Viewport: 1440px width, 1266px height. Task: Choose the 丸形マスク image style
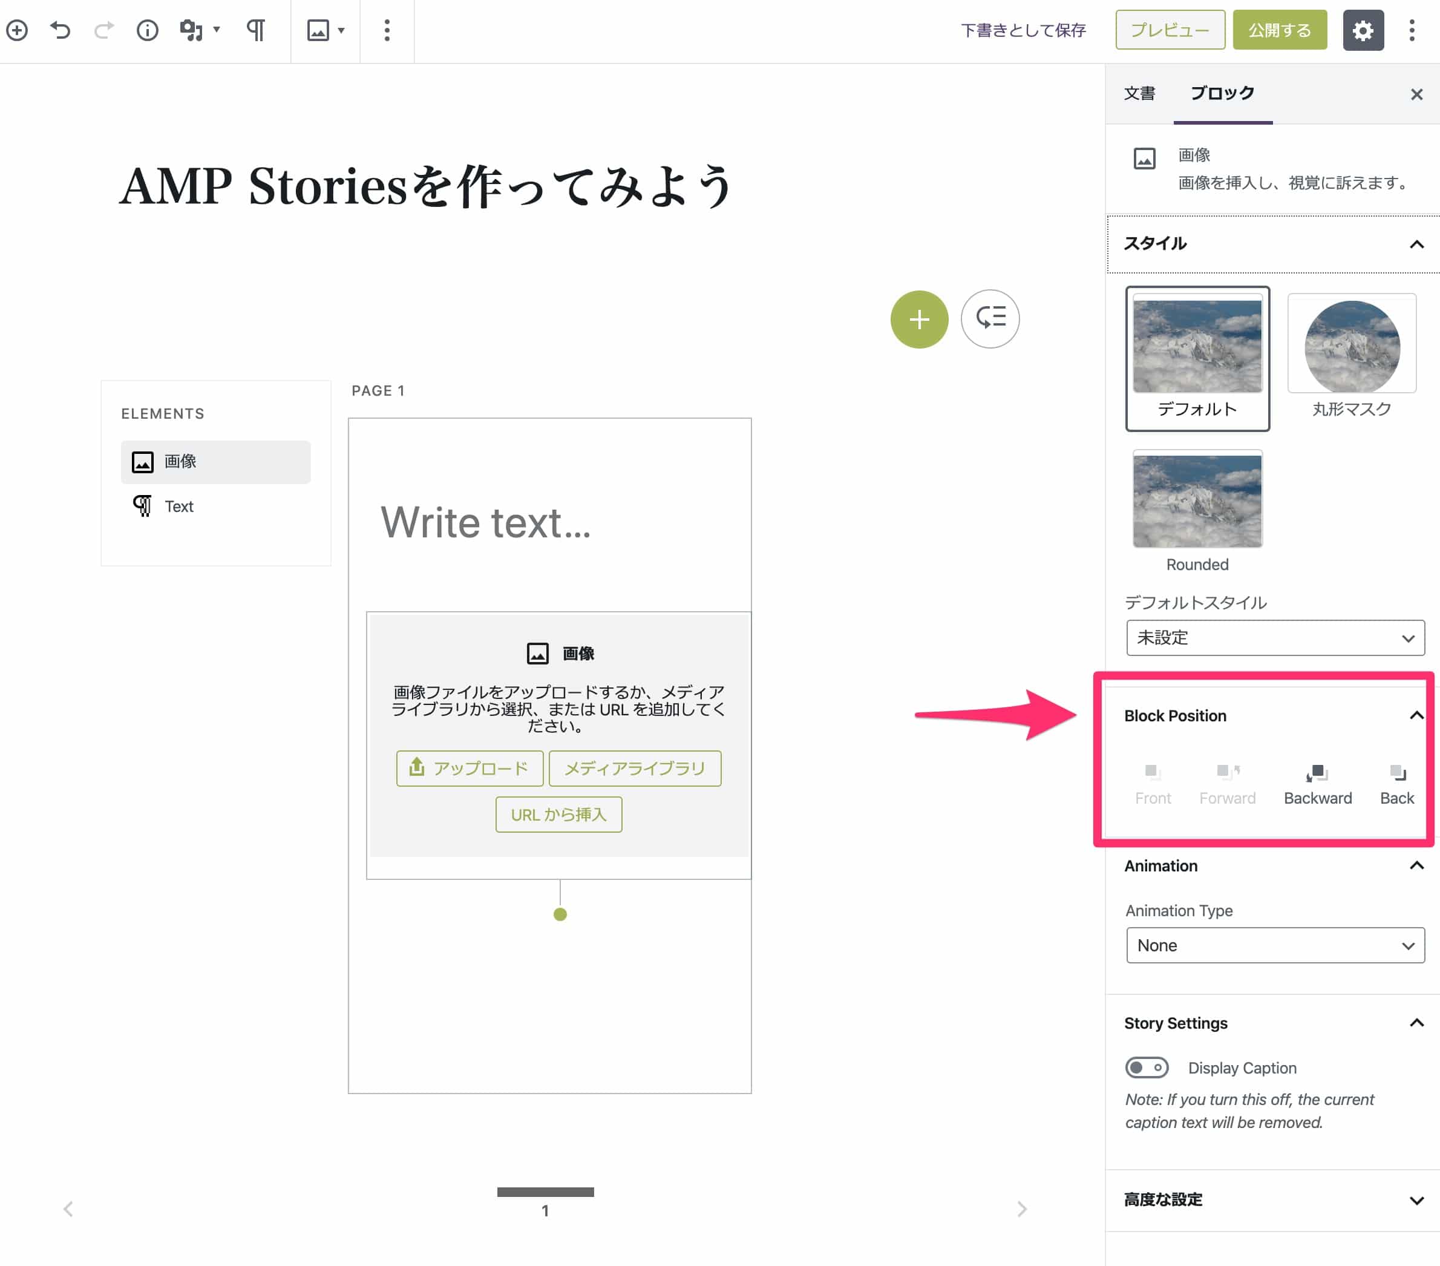coord(1351,357)
